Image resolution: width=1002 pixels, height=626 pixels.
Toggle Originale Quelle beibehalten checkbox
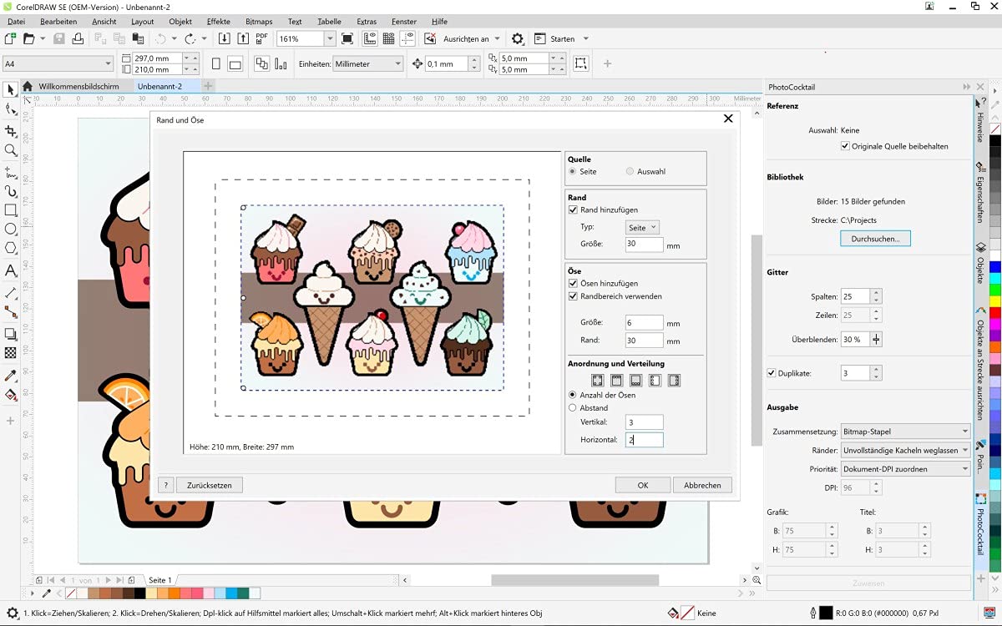point(845,146)
